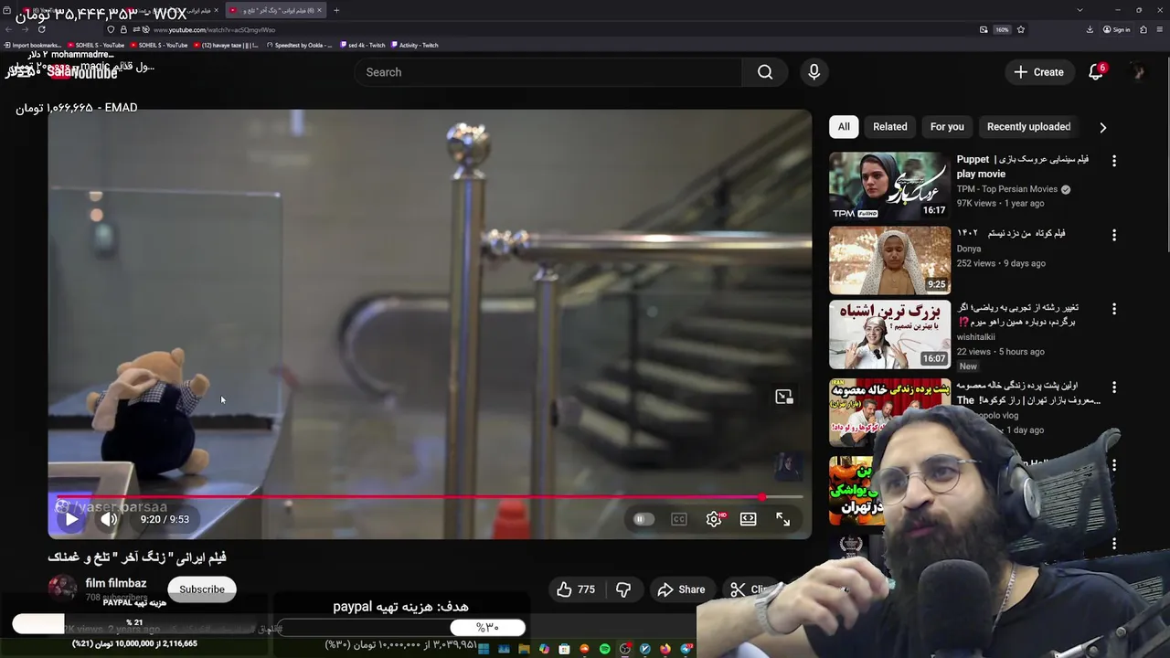1170x658 pixels.
Task: Open the list all tabs dropdown
Action: (1080, 10)
